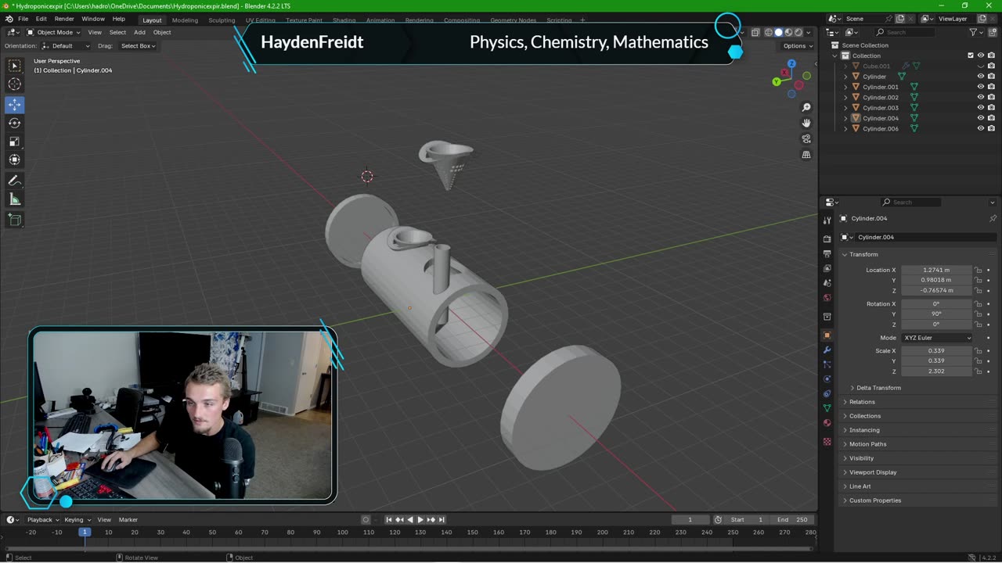
Task: Open the File menu
Action: (23, 19)
